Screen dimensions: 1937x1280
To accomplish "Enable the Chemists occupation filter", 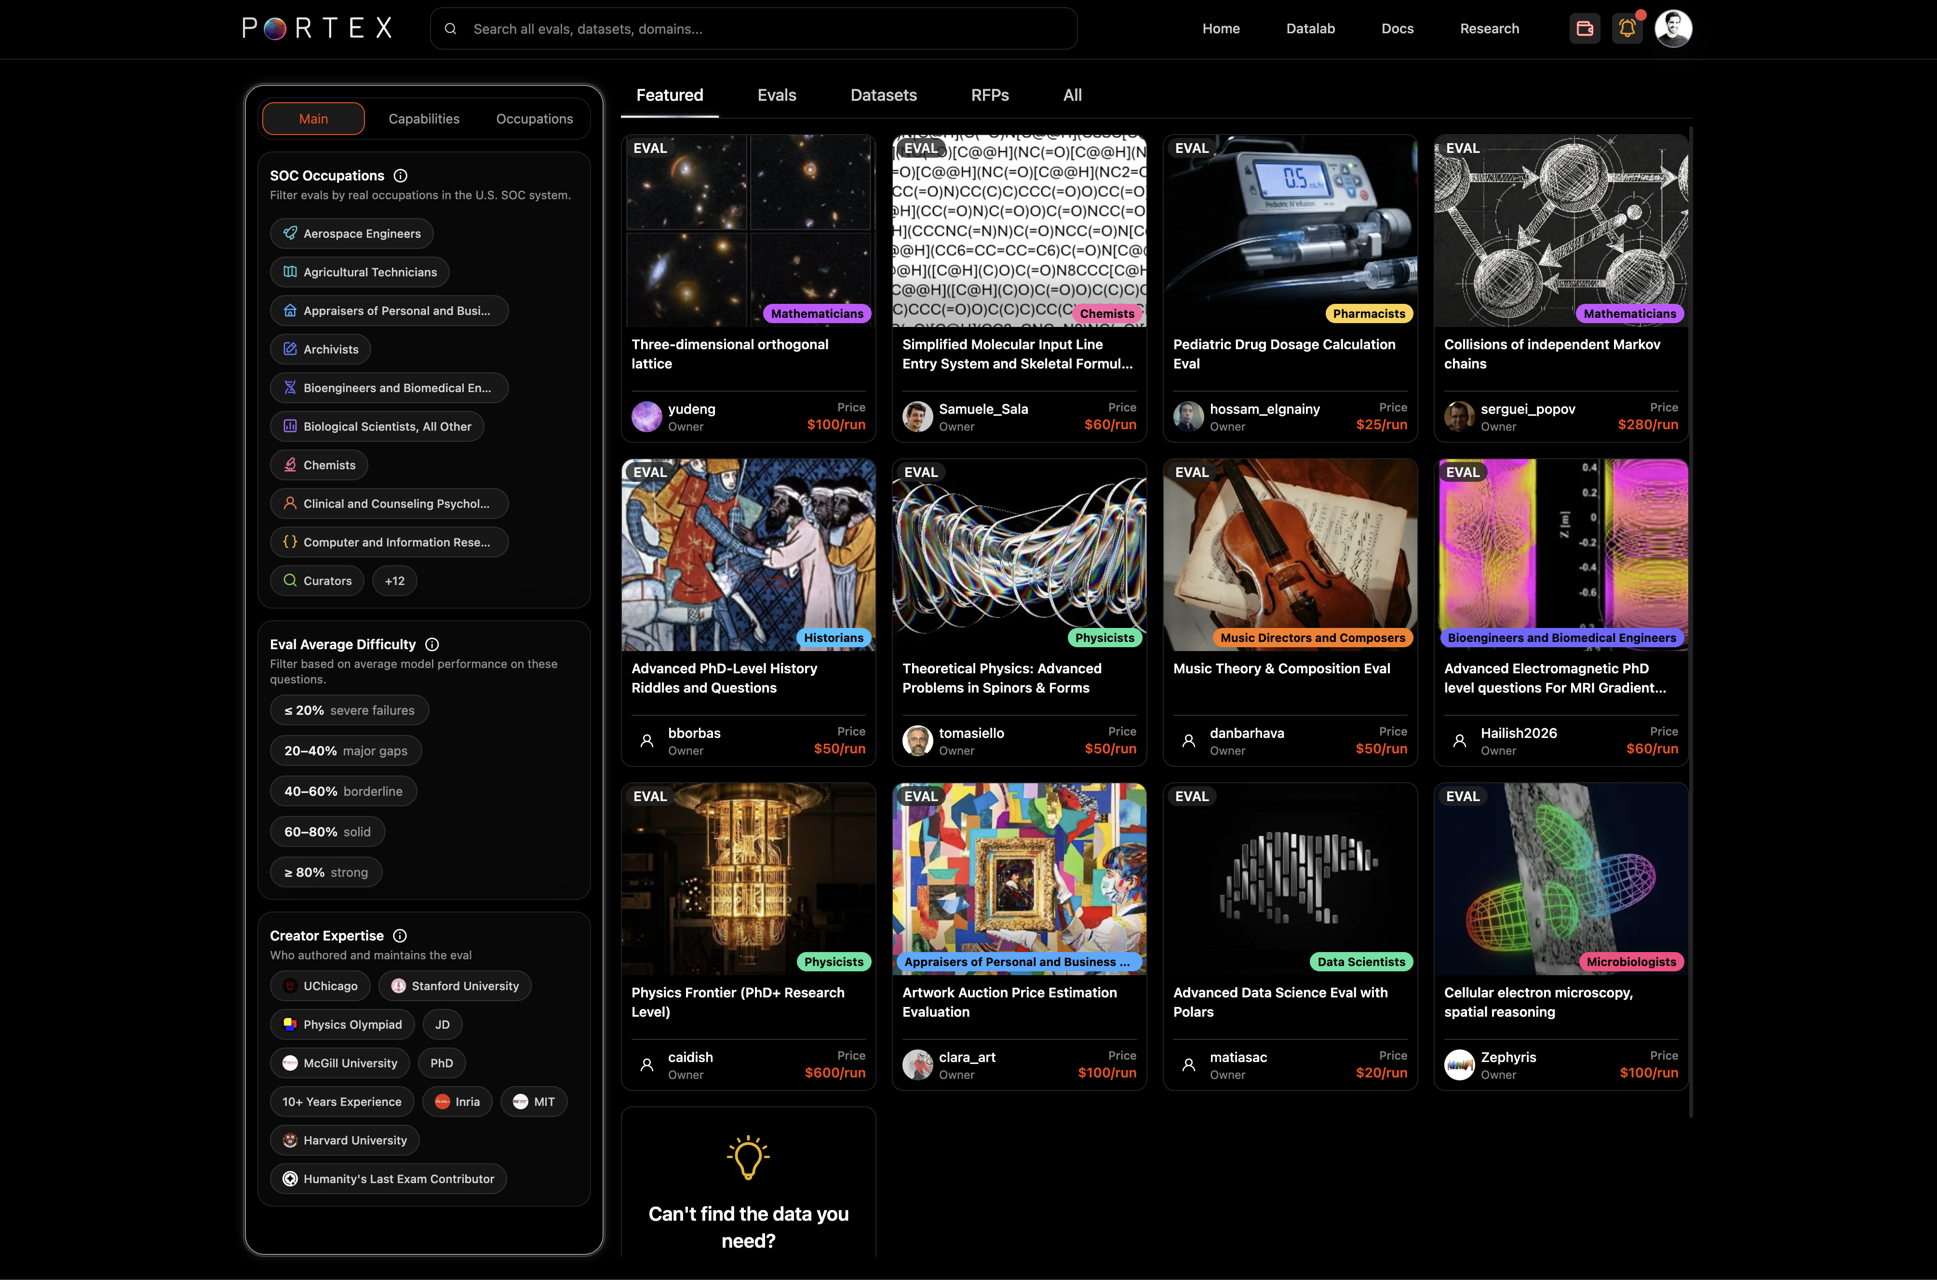I will coord(319,465).
